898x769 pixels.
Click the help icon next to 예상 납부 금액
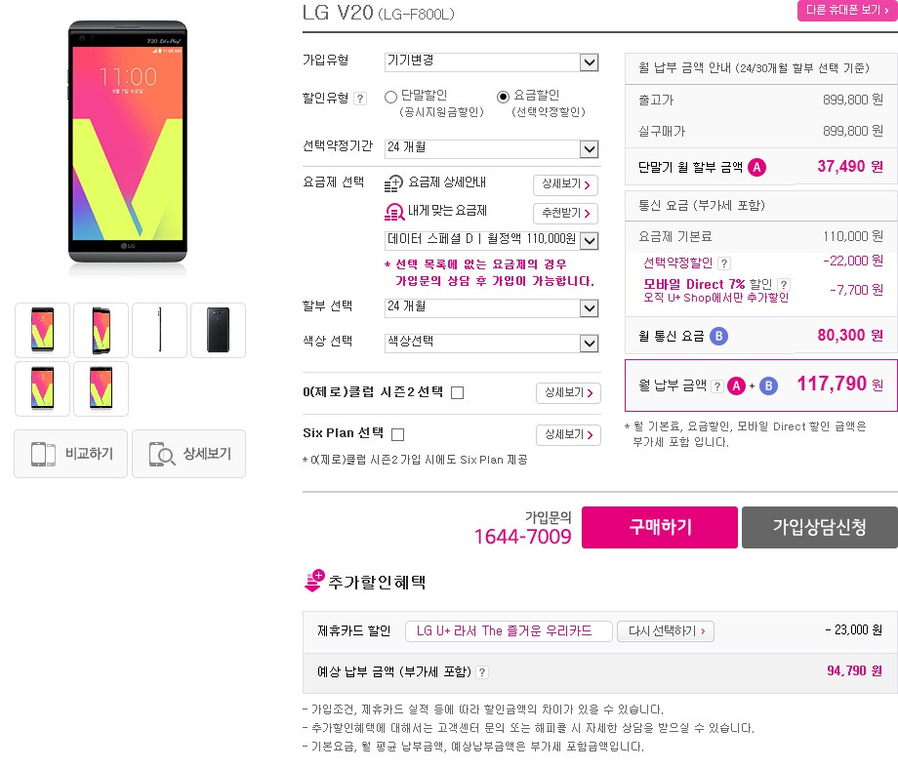(x=482, y=672)
